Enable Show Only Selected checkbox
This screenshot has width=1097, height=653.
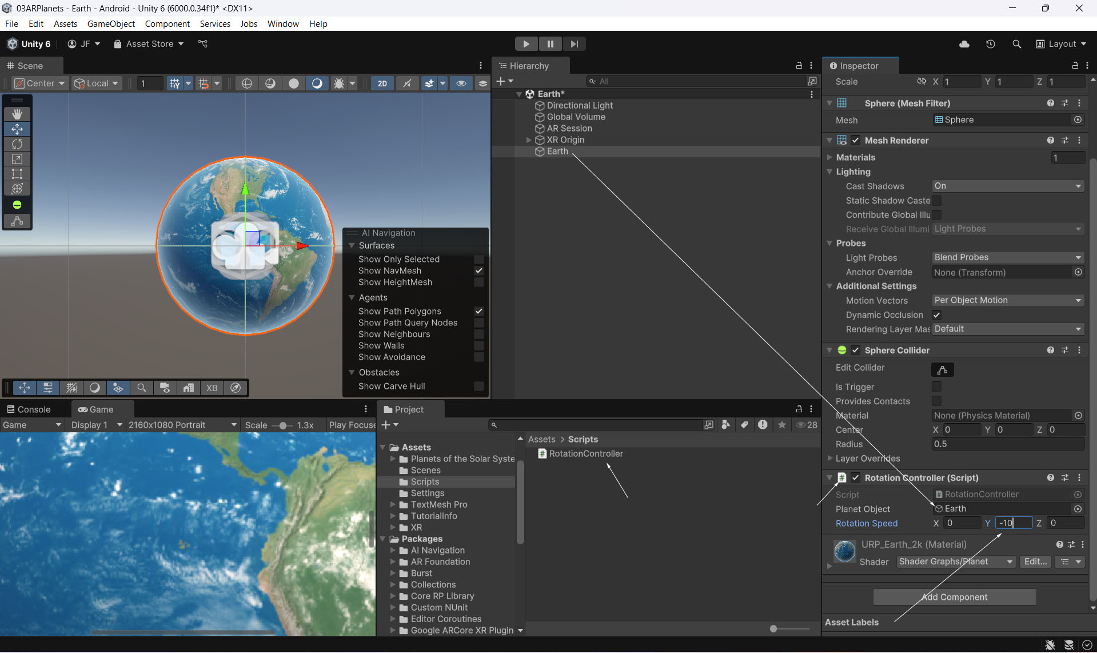pyautogui.click(x=479, y=260)
